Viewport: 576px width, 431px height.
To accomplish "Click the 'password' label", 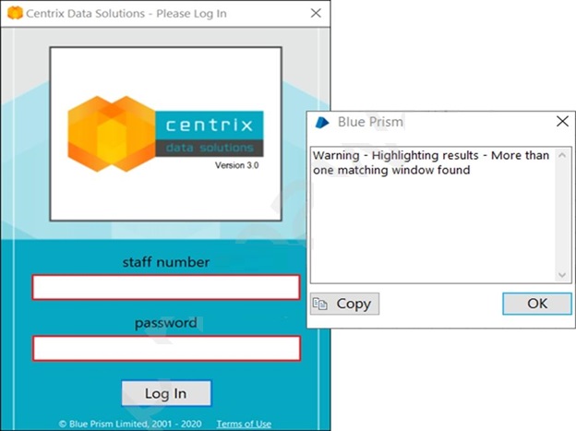I will pos(166,323).
